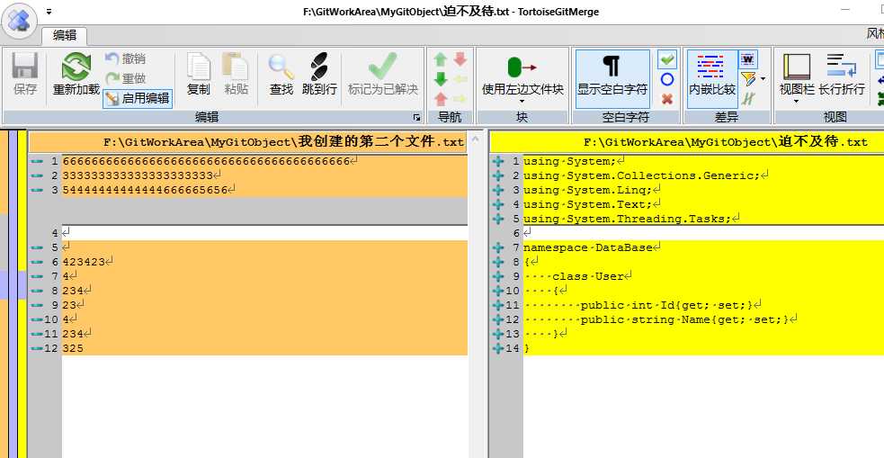Click empty line 4 in left pane

[x=264, y=233]
